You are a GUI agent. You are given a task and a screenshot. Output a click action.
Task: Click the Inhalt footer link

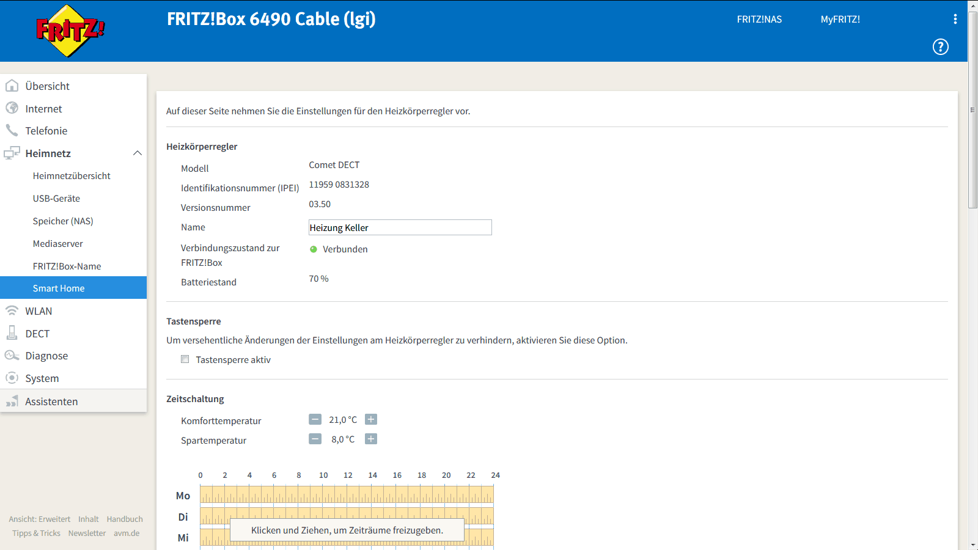[x=89, y=519]
